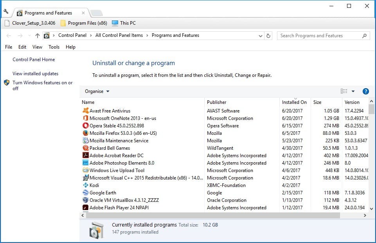The height and width of the screenshot is (243, 376).
Task: Open the Program Files (x86) bookmark
Action: tap(84, 23)
